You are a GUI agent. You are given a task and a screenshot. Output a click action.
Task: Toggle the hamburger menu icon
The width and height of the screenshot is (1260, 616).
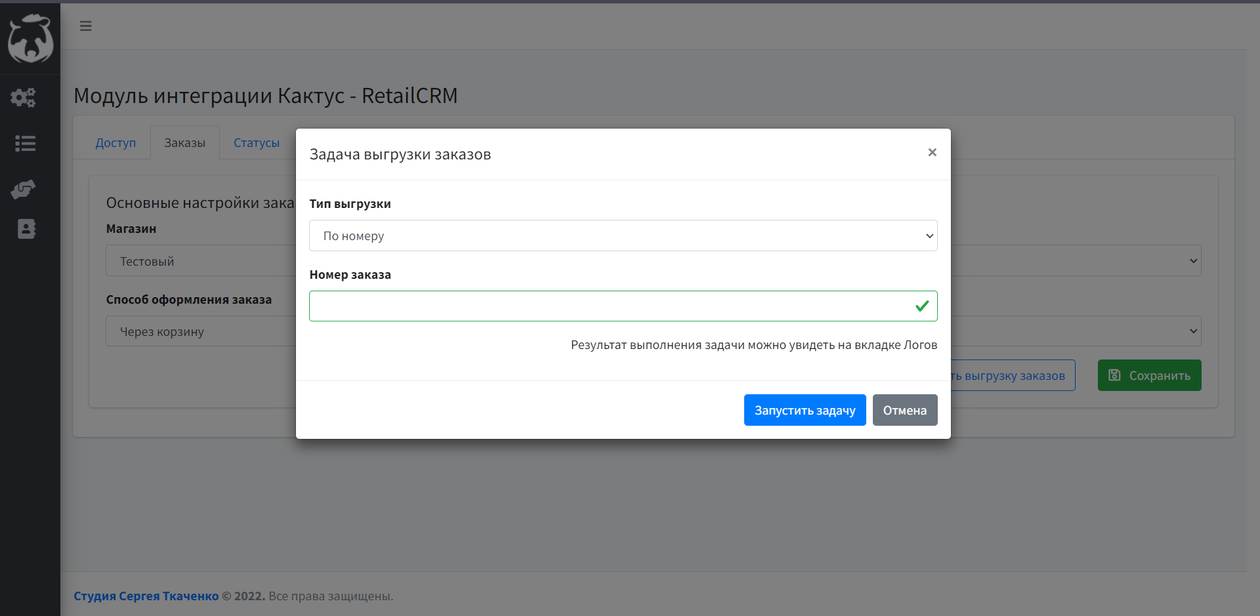[86, 26]
